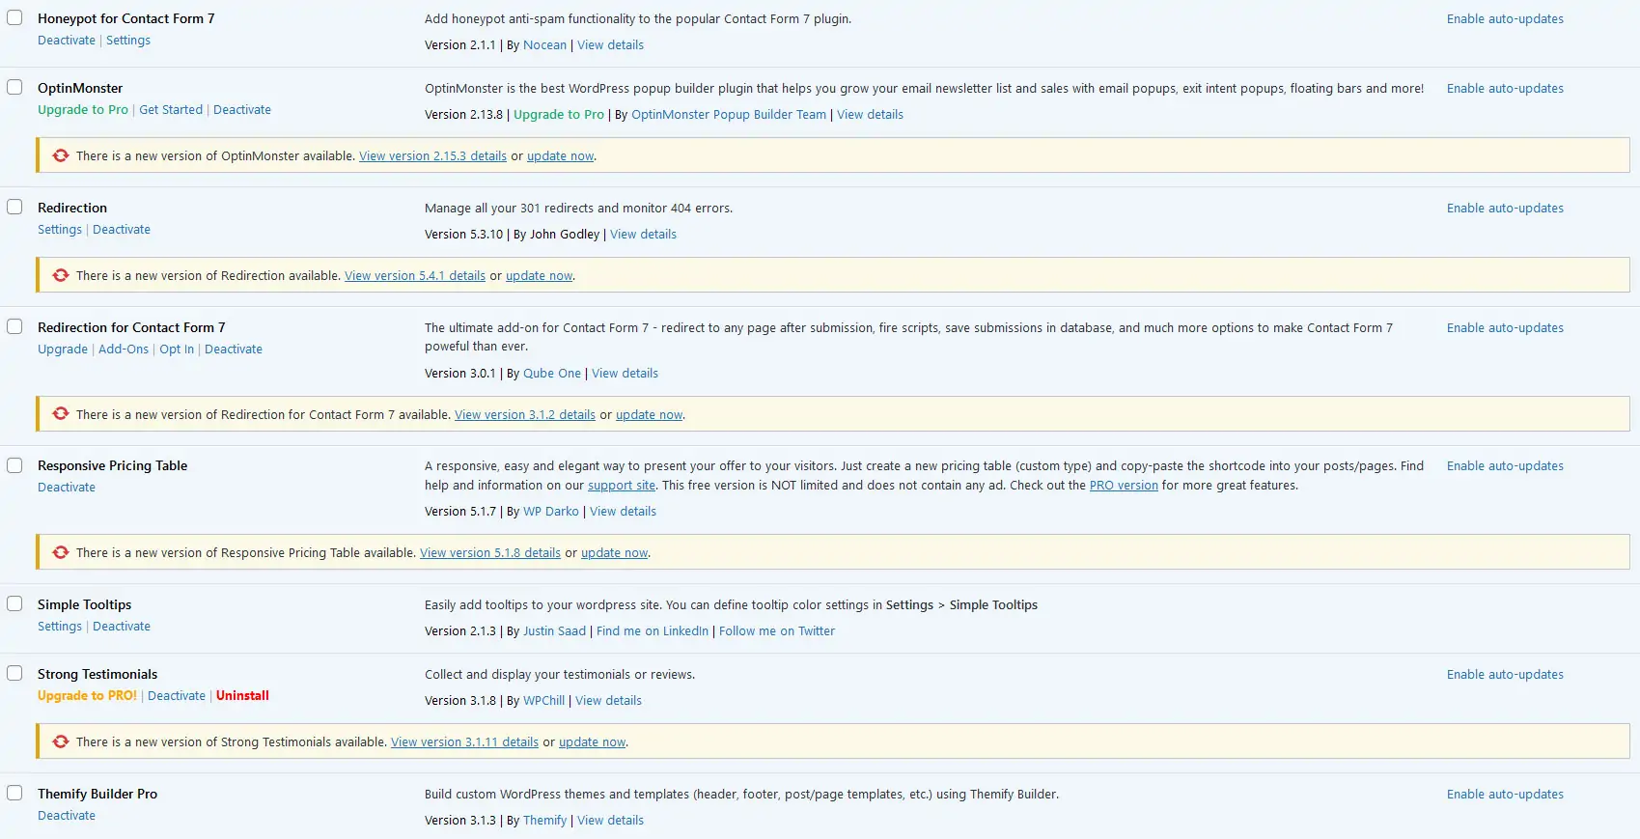Deactivate the Redirection plugin

122,230
